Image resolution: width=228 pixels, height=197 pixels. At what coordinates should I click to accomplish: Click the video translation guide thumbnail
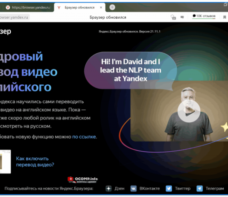click(x=5, y=162)
